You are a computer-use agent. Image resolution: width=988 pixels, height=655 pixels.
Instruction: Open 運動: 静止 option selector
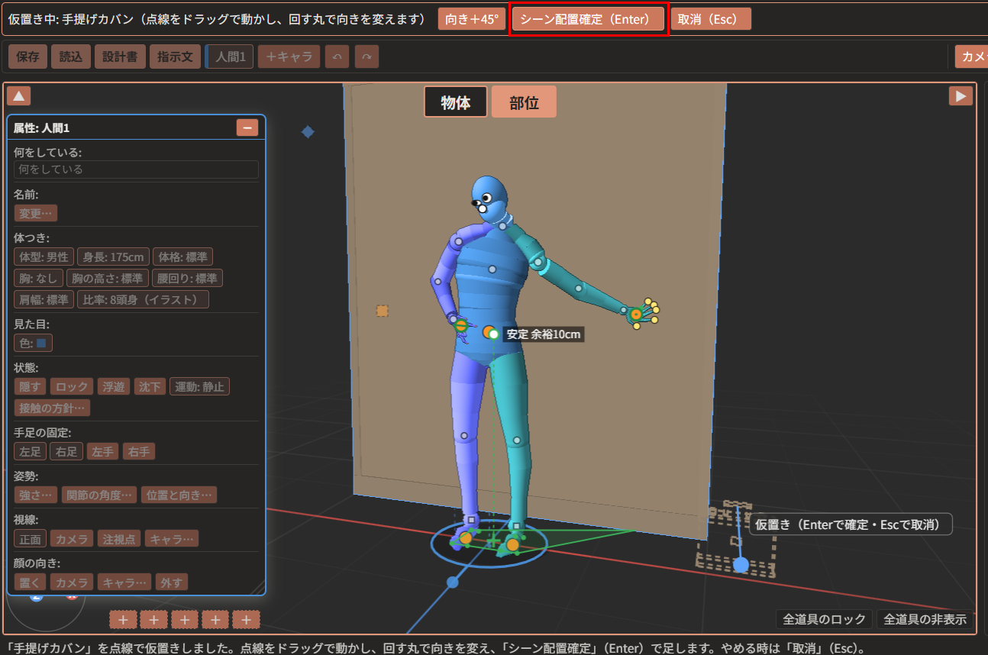tap(199, 386)
